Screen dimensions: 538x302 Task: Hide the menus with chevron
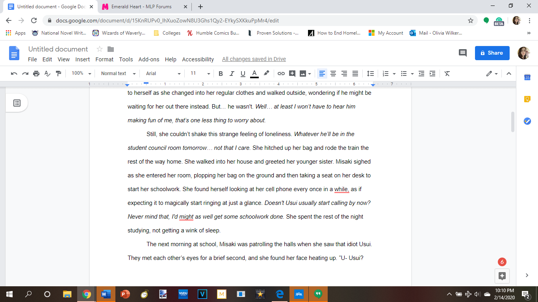(x=508, y=74)
